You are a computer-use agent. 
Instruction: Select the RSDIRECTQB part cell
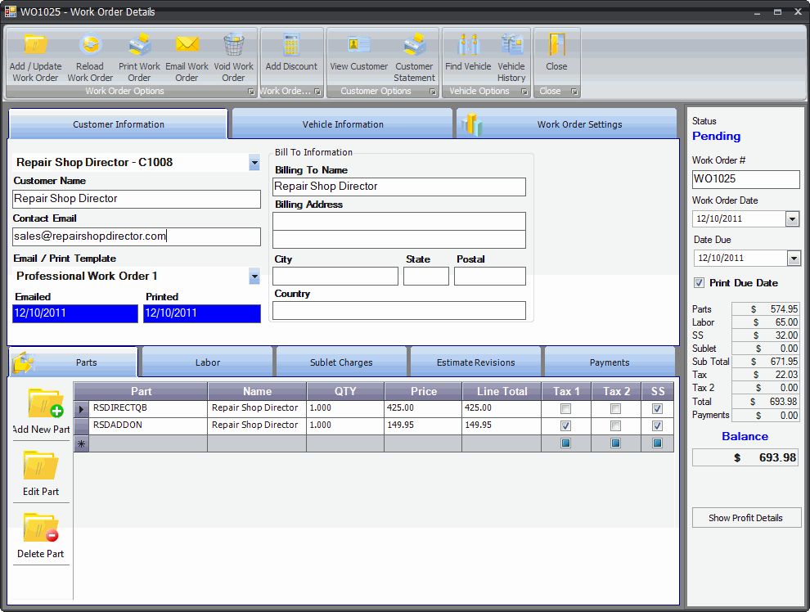tap(148, 408)
